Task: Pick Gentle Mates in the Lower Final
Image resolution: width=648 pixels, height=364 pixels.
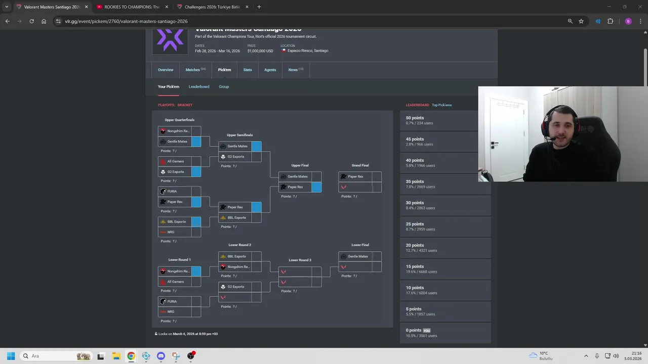Action: click(360, 256)
